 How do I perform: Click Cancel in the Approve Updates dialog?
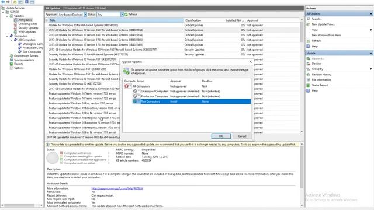pos(242,136)
